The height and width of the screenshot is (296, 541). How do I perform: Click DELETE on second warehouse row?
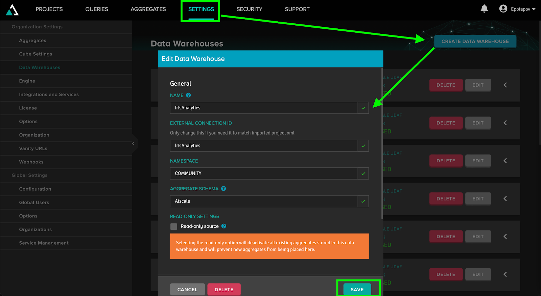click(x=446, y=123)
